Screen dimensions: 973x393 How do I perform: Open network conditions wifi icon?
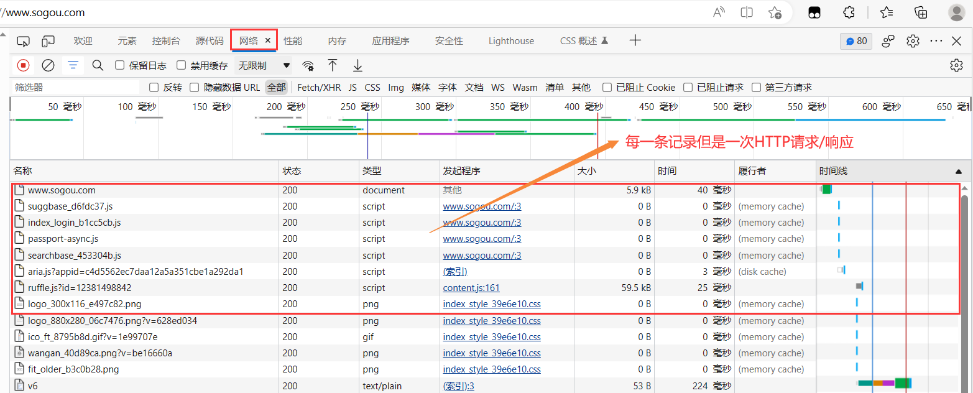click(308, 65)
